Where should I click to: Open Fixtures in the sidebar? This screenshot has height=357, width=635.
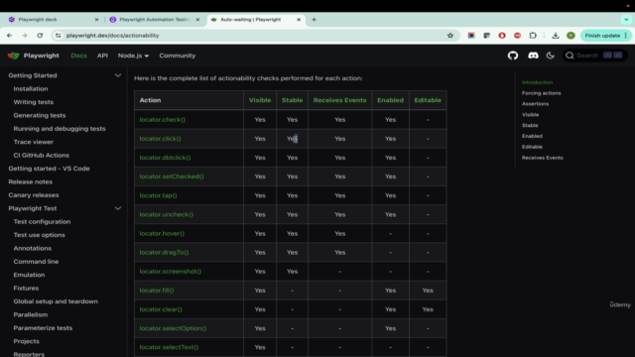click(x=26, y=289)
